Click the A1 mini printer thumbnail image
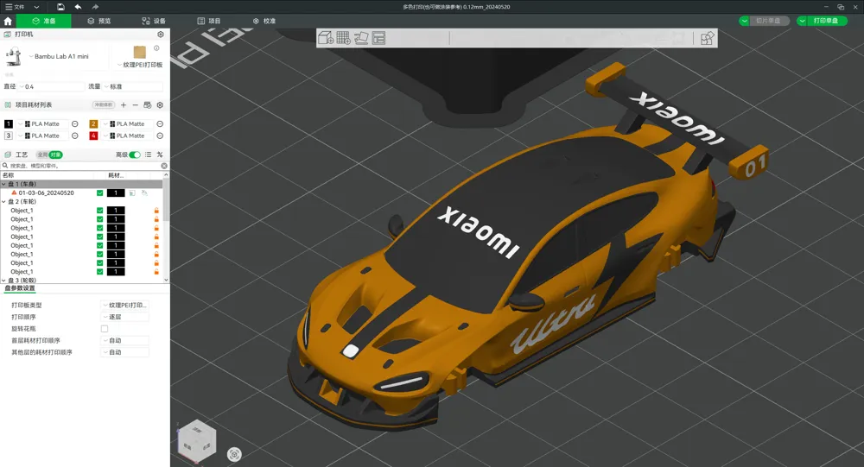Viewport: 864px width, 467px height. 13,56
